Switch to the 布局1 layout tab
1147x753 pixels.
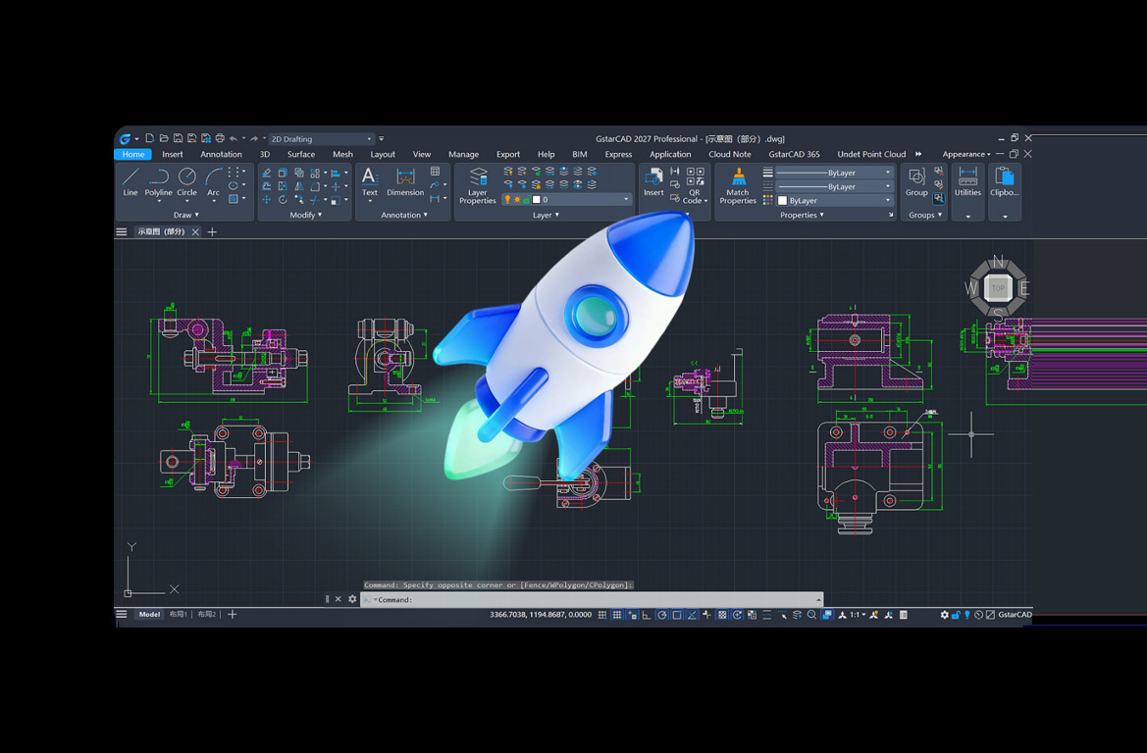pyautogui.click(x=179, y=615)
